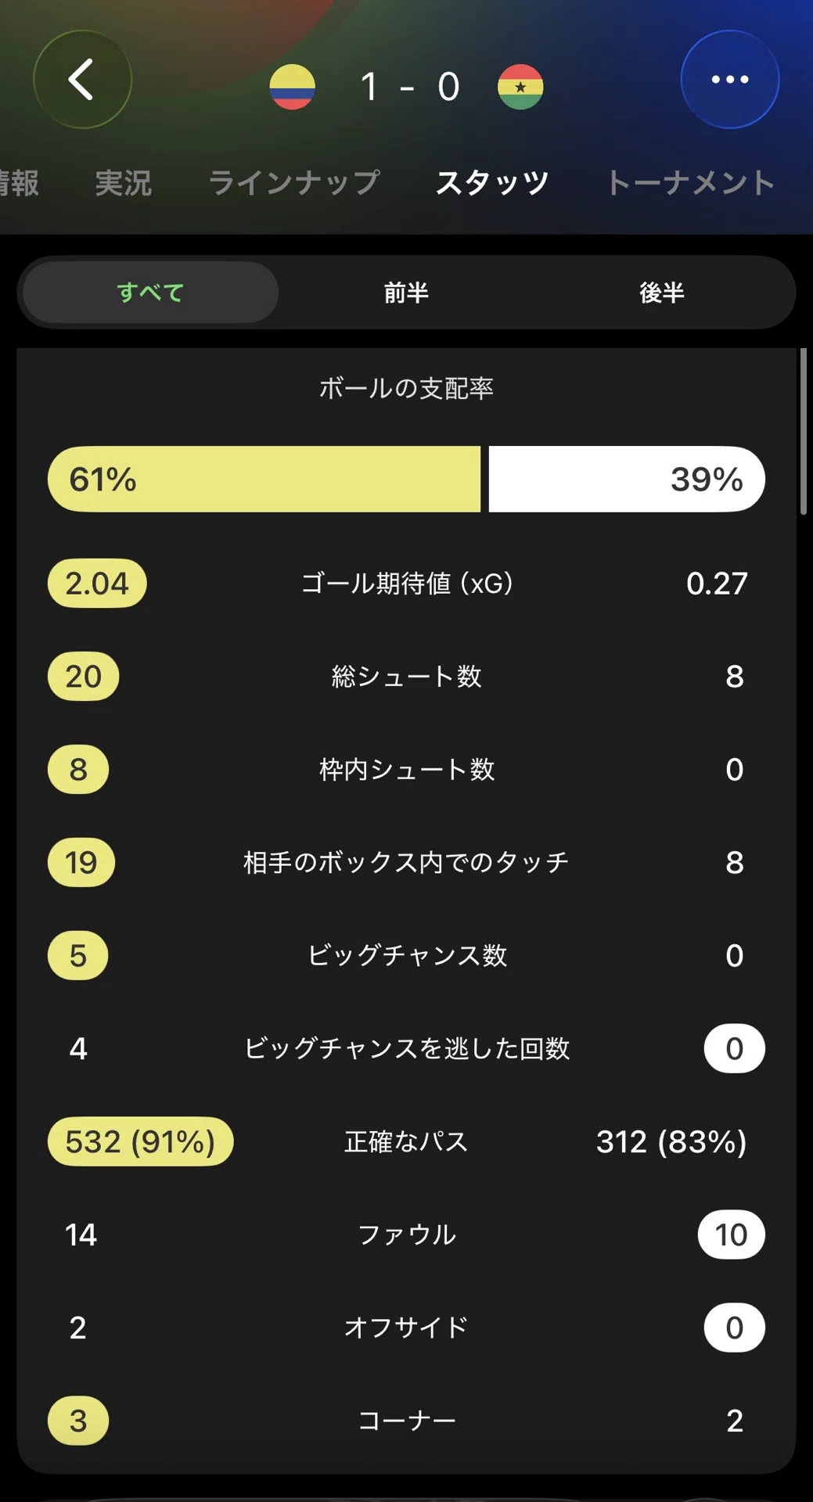Switch to the ラインナップ tab
The image size is (813, 1502).
[294, 183]
